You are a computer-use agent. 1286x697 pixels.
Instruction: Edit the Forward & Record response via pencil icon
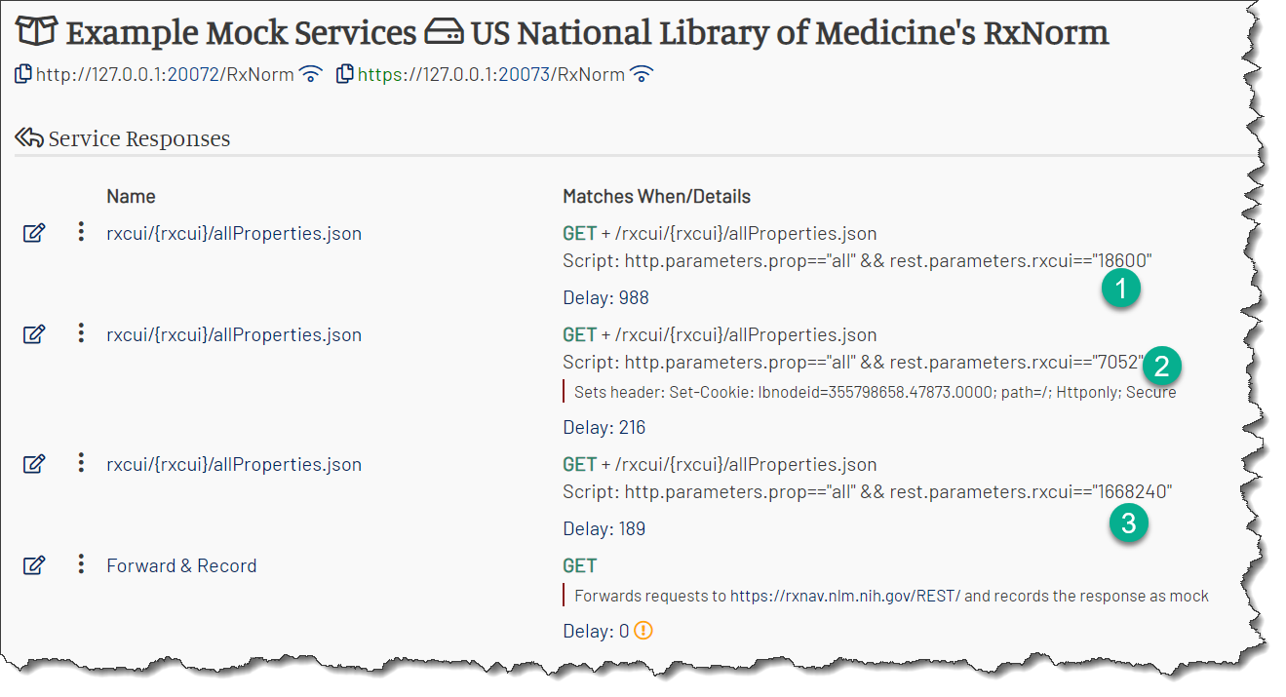click(x=34, y=565)
